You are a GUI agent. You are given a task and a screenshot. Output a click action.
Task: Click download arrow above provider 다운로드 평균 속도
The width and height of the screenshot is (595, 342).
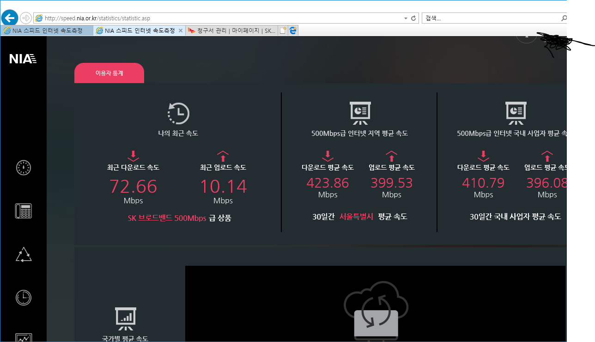point(483,156)
